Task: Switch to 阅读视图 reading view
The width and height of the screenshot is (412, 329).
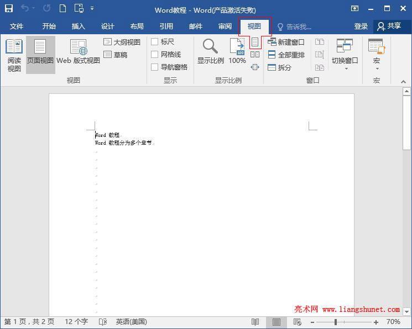Action: tap(14, 55)
